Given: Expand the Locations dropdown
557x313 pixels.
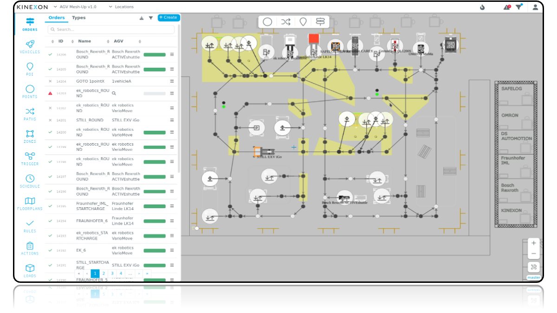Looking at the screenshot, I should [x=121, y=7].
